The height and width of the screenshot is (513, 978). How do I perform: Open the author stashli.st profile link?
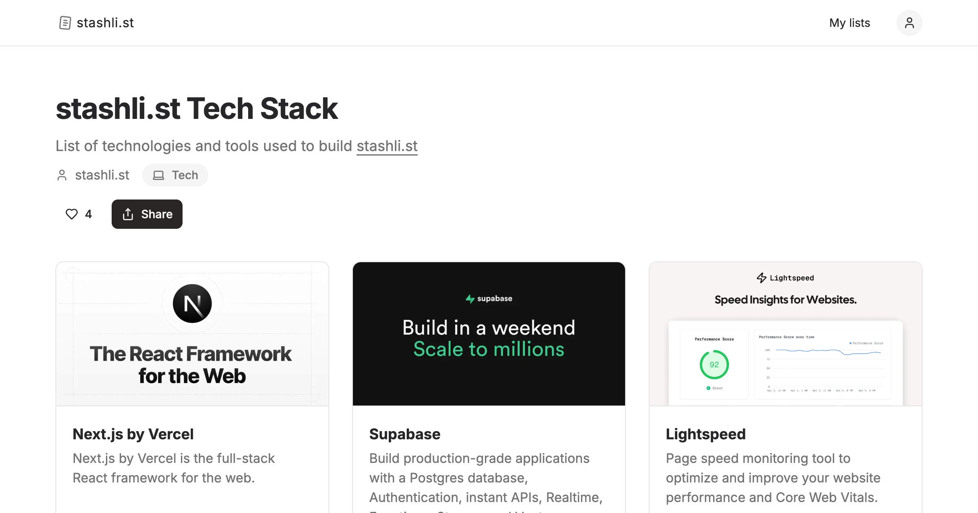coord(102,175)
